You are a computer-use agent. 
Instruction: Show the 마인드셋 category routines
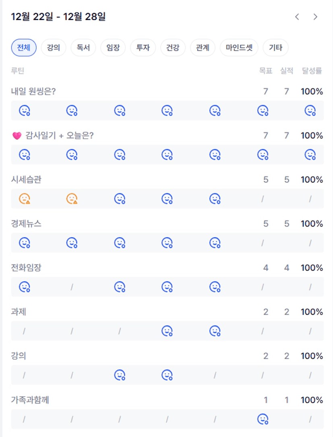pyautogui.click(x=239, y=48)
